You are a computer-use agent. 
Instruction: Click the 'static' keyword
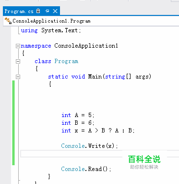pos(58,77)
